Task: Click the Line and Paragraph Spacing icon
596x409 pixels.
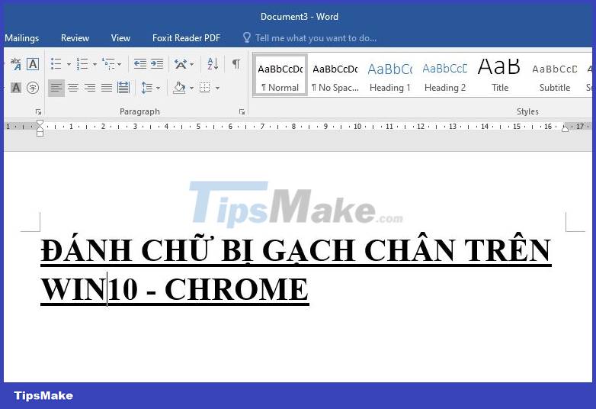Action: 147,88
